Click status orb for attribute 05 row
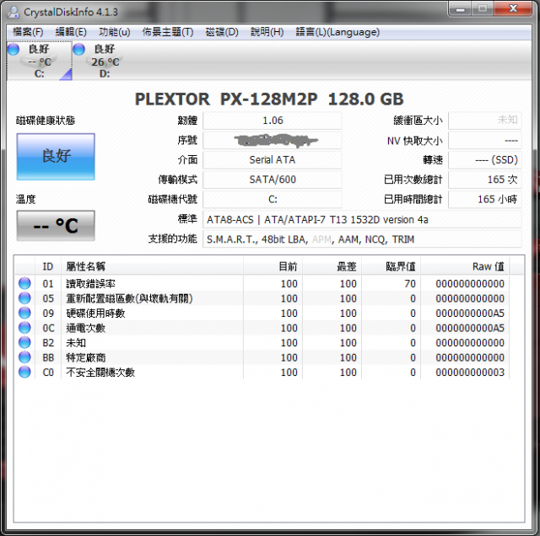The image size is (540, 536). [24, 298]
